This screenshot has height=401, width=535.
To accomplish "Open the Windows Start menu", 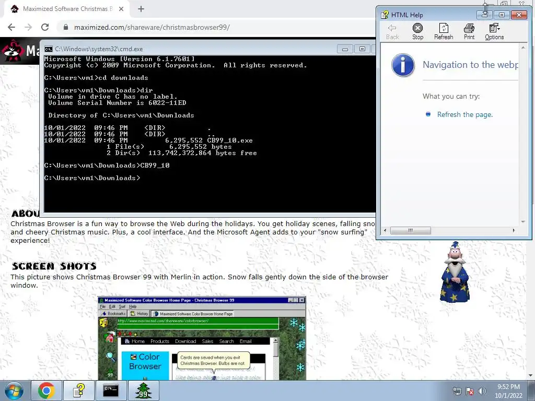I will 14,391.
